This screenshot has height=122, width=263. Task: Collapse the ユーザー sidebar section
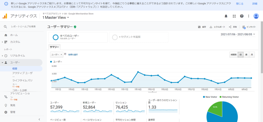(x=2, y=63)
